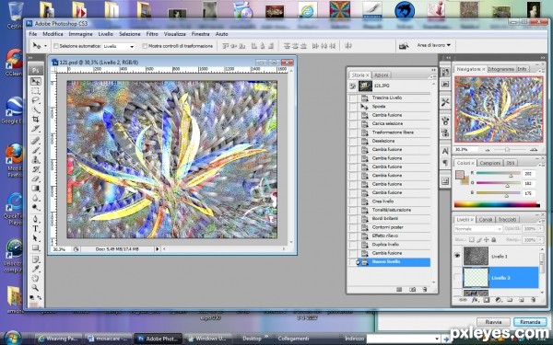This screenshot has height=345, width=553.
Task: Select the Crop tool in toolbox
Action: pos(36,119)
